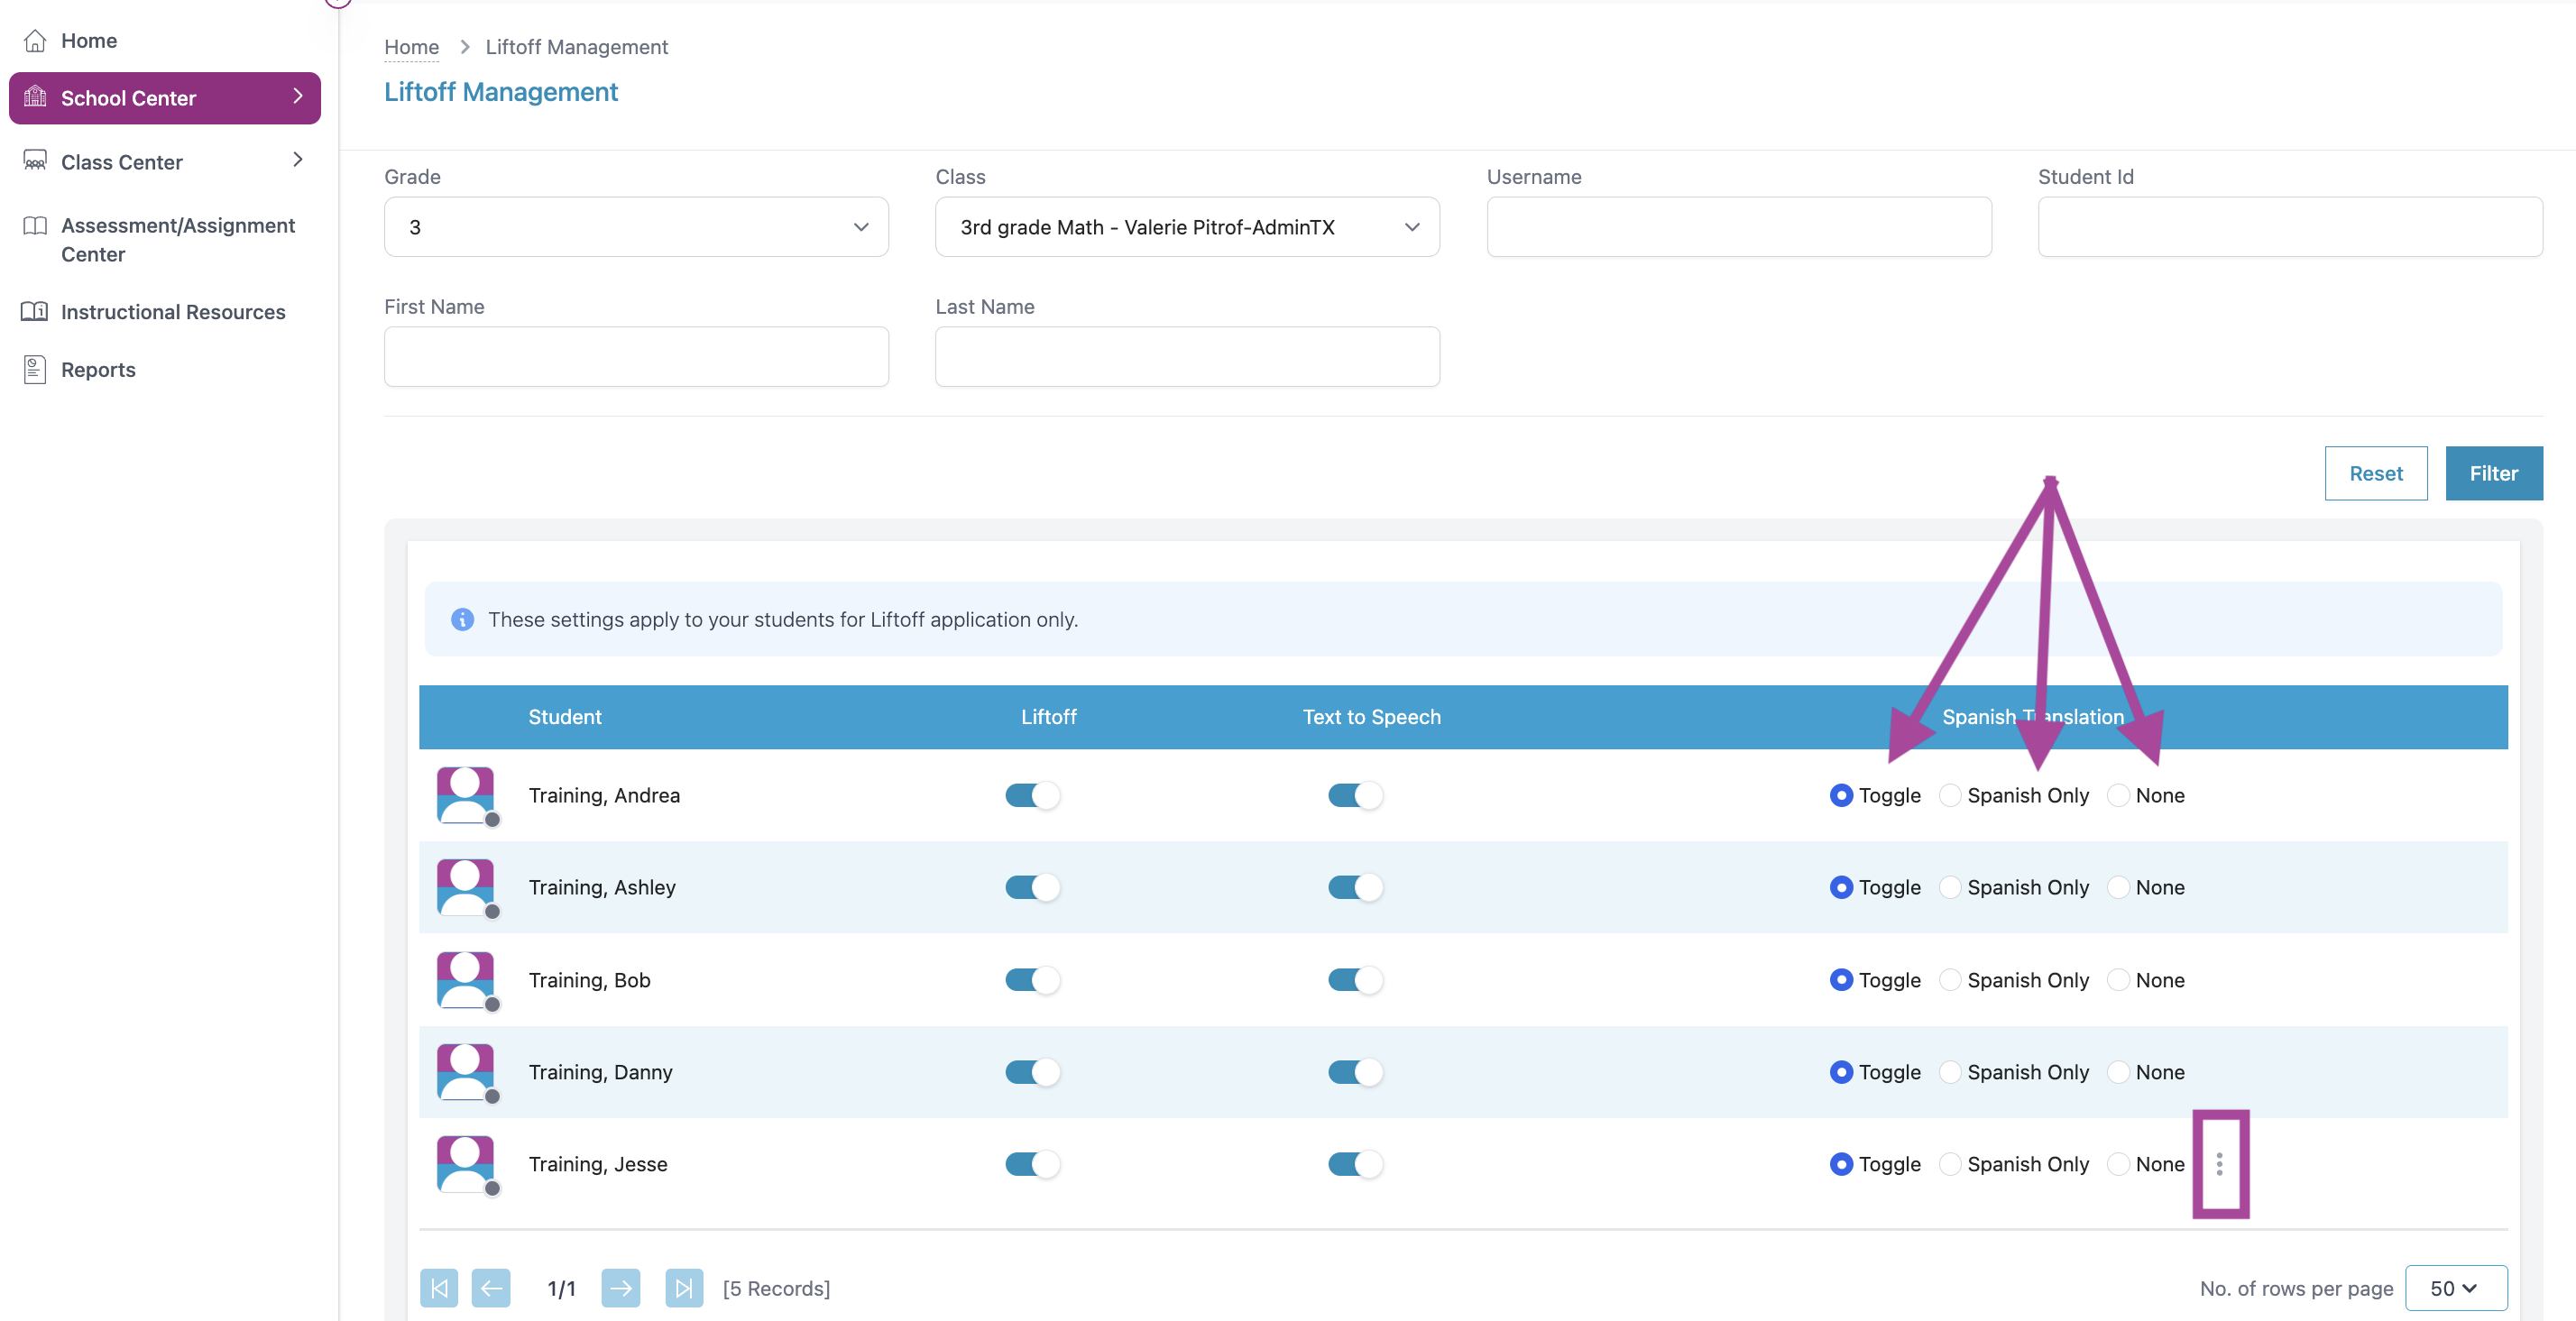Select None radio for Training, Andrea
The height and width of the screenshot is (1321, 2576).
[2118, 796]
